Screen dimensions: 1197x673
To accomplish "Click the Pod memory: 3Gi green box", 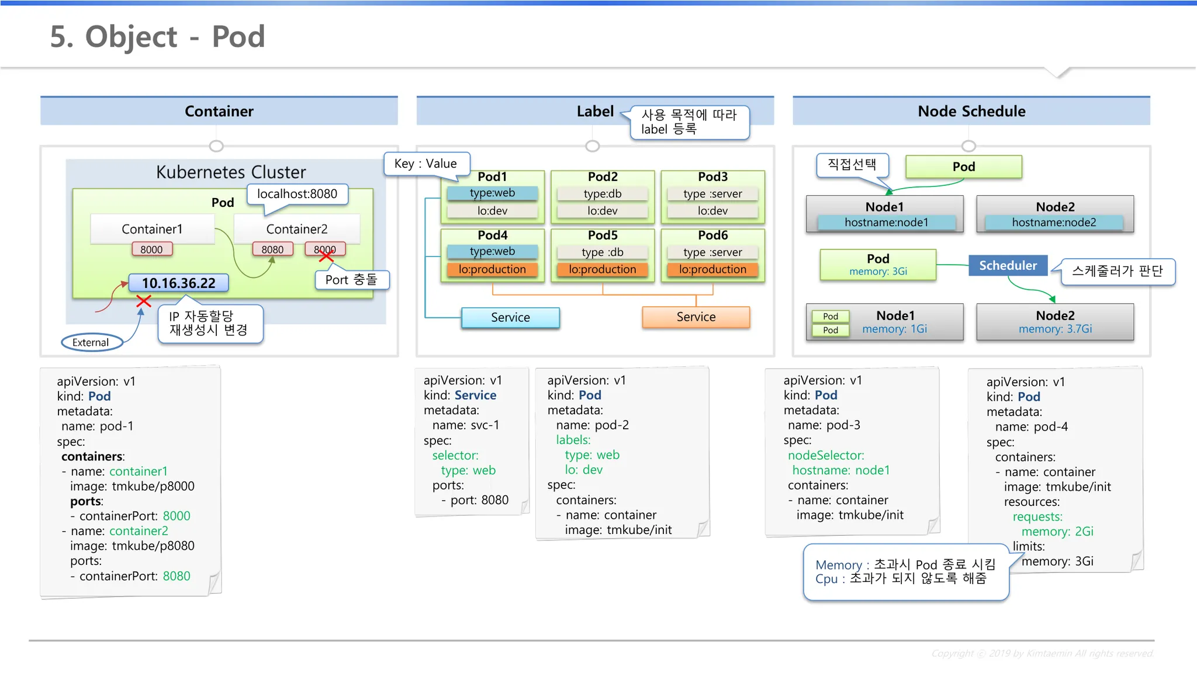I will 877,265.
